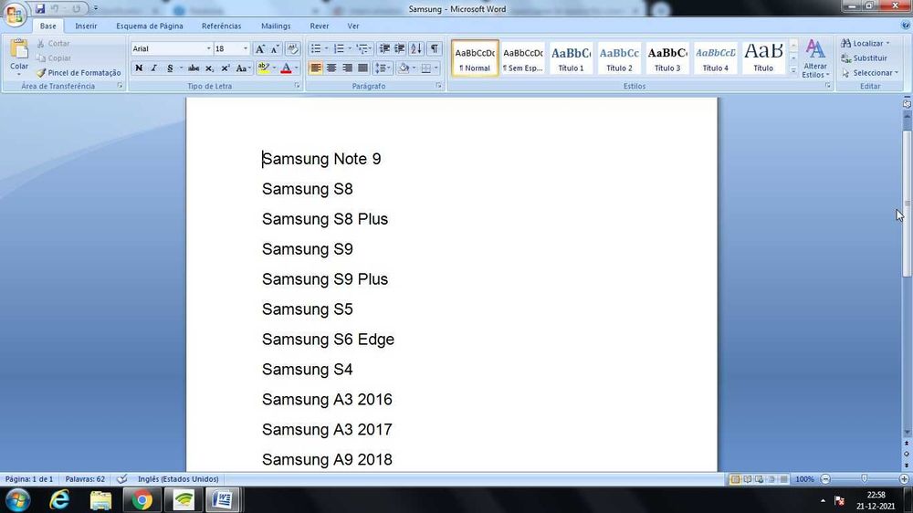
Task: Apply a bulleted list
Action: [x=316, y=49]
